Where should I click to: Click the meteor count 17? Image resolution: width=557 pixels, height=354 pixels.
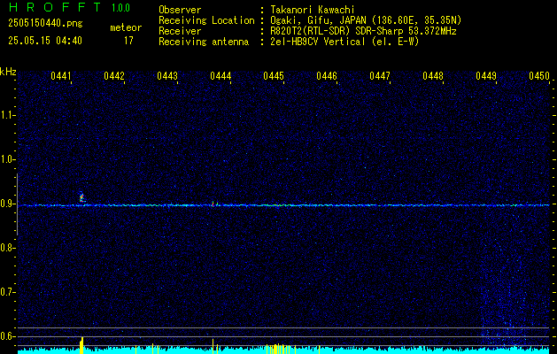[128, 41]
